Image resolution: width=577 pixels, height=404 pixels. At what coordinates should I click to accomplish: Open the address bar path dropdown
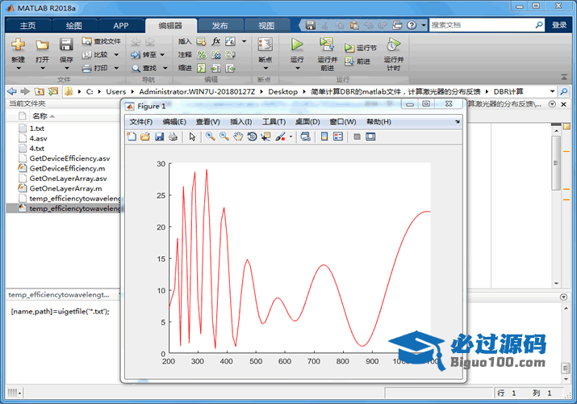pyautogui.click(x=552, y=91)
